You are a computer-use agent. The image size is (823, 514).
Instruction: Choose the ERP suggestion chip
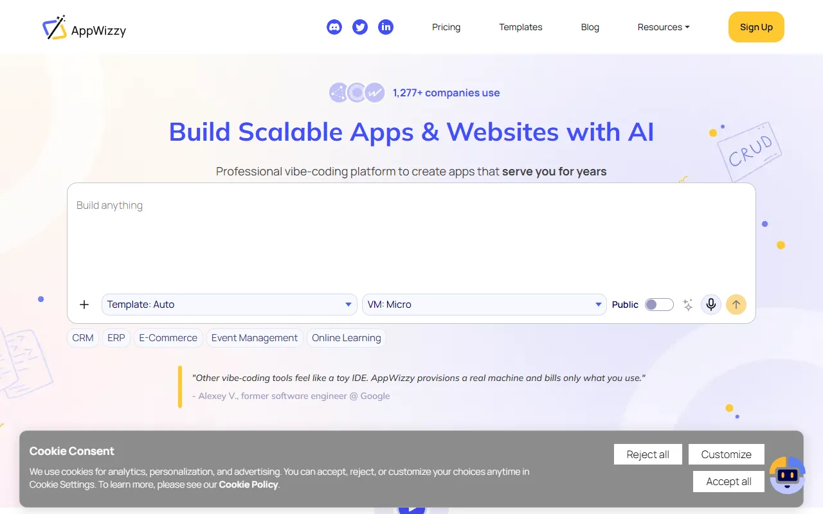[x=116, y=338]
